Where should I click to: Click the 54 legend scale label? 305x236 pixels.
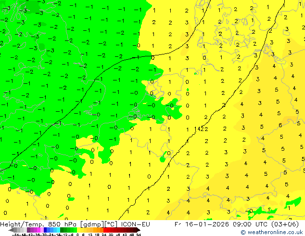click(139, 235)
